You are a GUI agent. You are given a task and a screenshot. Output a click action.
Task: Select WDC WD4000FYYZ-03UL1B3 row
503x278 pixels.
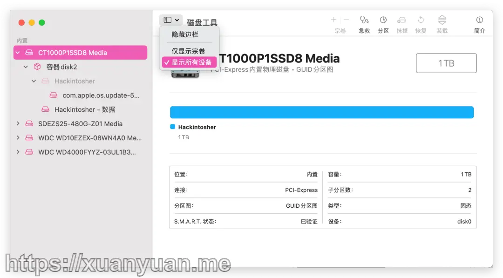coord(80,152)
